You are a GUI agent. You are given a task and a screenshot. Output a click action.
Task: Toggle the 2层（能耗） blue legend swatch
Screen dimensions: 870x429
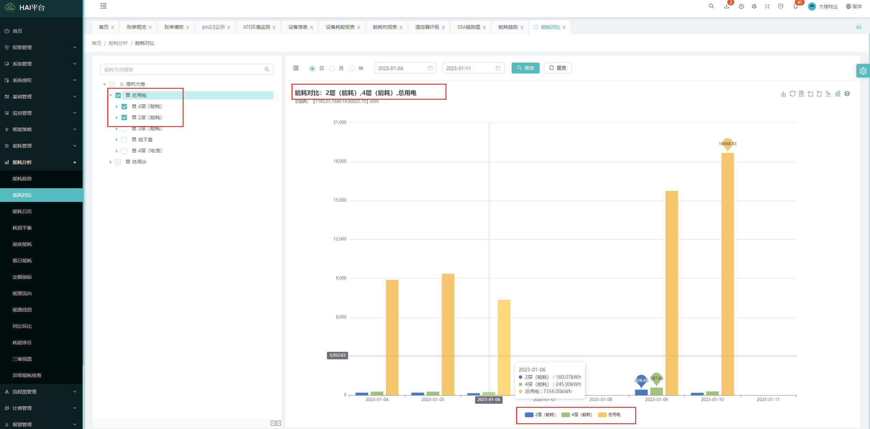click(x=529, y=415)
